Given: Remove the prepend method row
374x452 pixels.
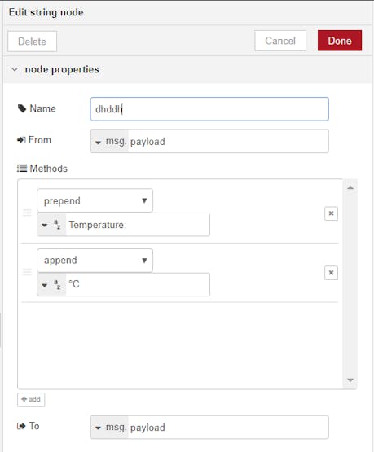Looking at the screenshot, I should (x=331, y=213).
